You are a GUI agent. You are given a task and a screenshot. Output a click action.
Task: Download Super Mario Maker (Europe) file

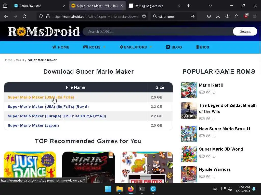pos(57,116)
